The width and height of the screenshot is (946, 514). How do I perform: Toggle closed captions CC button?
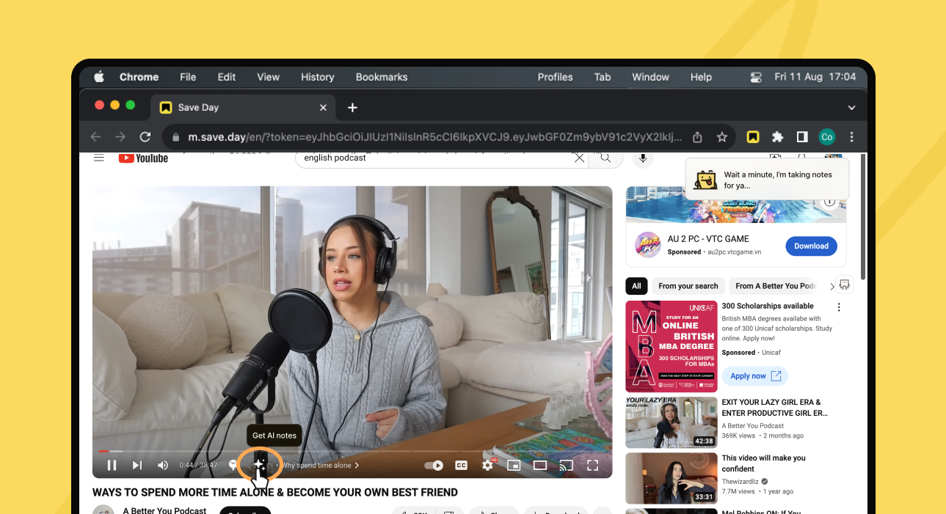pyautogui.click(x=462, y=465)
